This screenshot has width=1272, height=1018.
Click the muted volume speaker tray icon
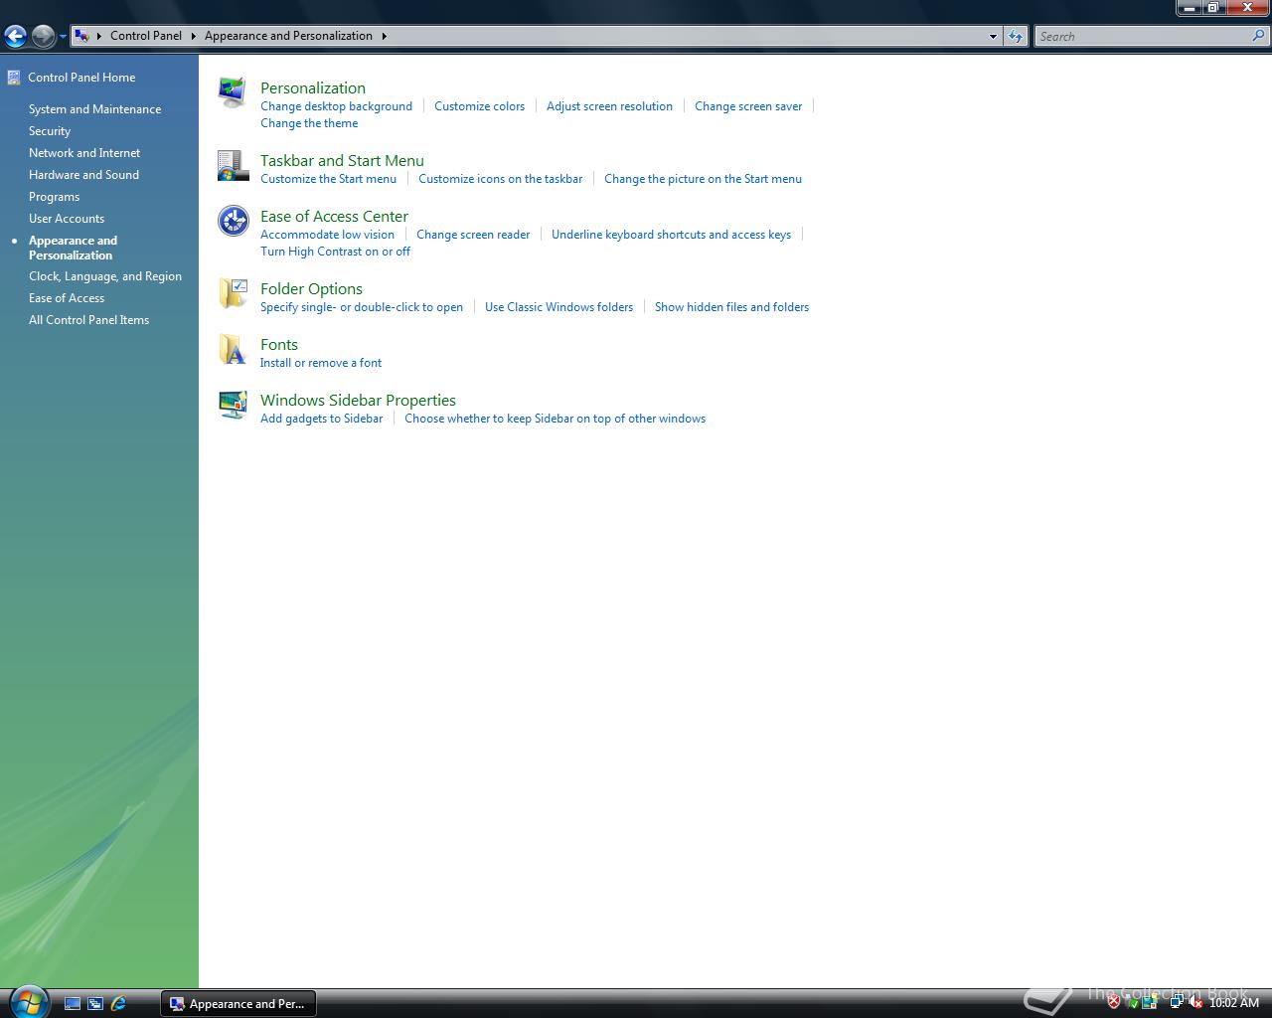click(1196, 1002)
